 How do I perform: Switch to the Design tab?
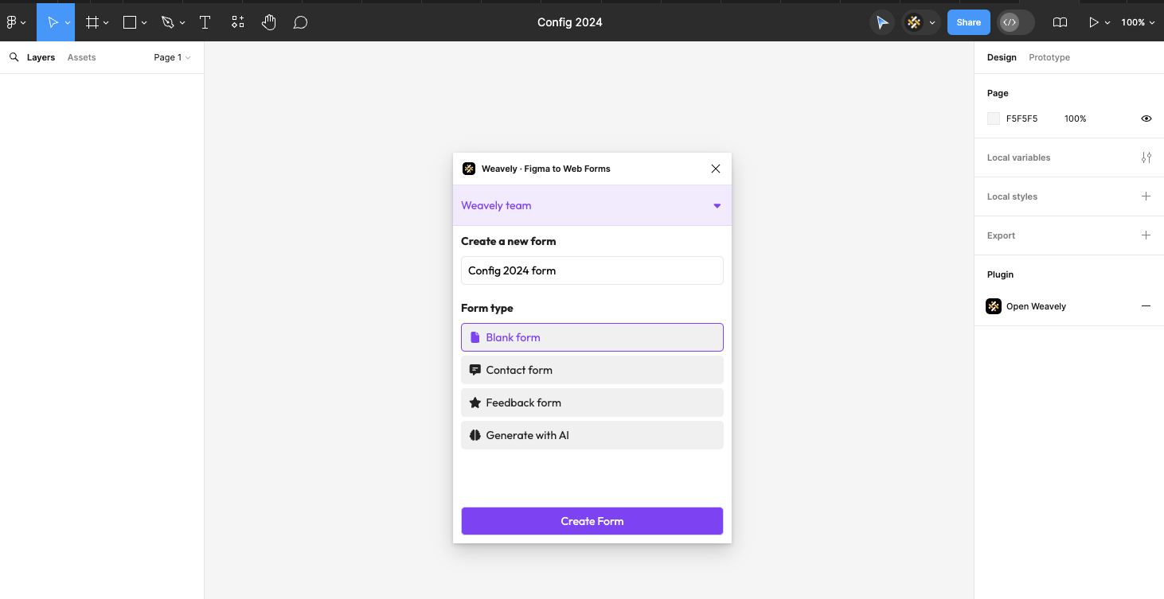(x=1002, y=57)
